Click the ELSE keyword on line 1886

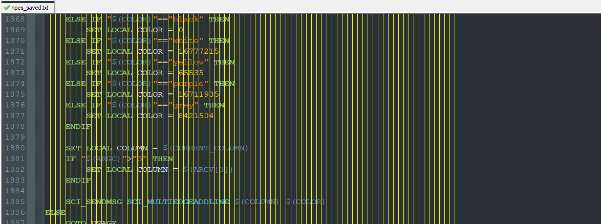pos(55,212)
